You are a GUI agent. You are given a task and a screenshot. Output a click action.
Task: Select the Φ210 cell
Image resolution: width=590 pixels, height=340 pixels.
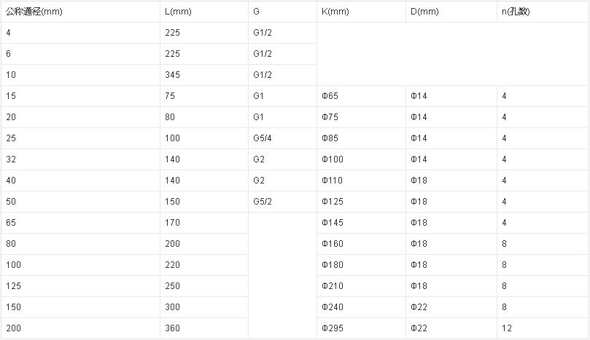coord(332,286)
